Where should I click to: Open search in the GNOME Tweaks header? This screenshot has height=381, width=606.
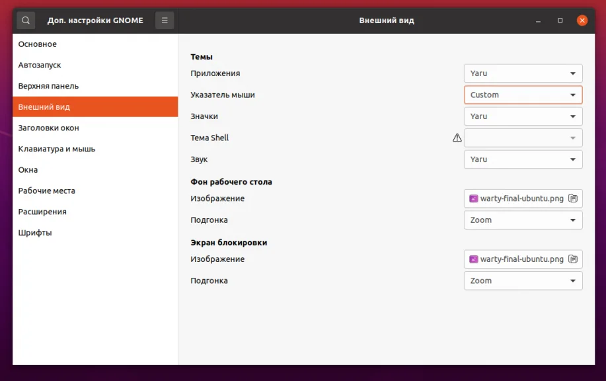pyautogui.click(x=25, y=20)
